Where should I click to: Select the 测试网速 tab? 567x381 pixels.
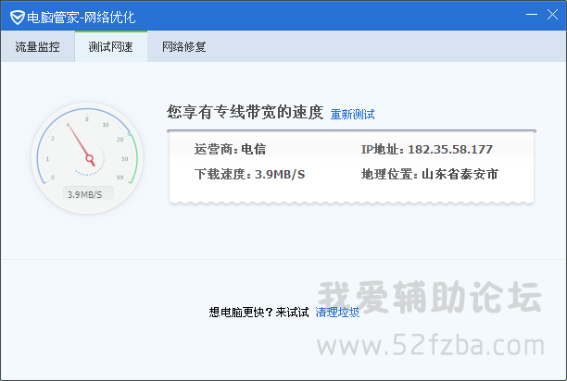pyautogui.click(x=110, y=46)
